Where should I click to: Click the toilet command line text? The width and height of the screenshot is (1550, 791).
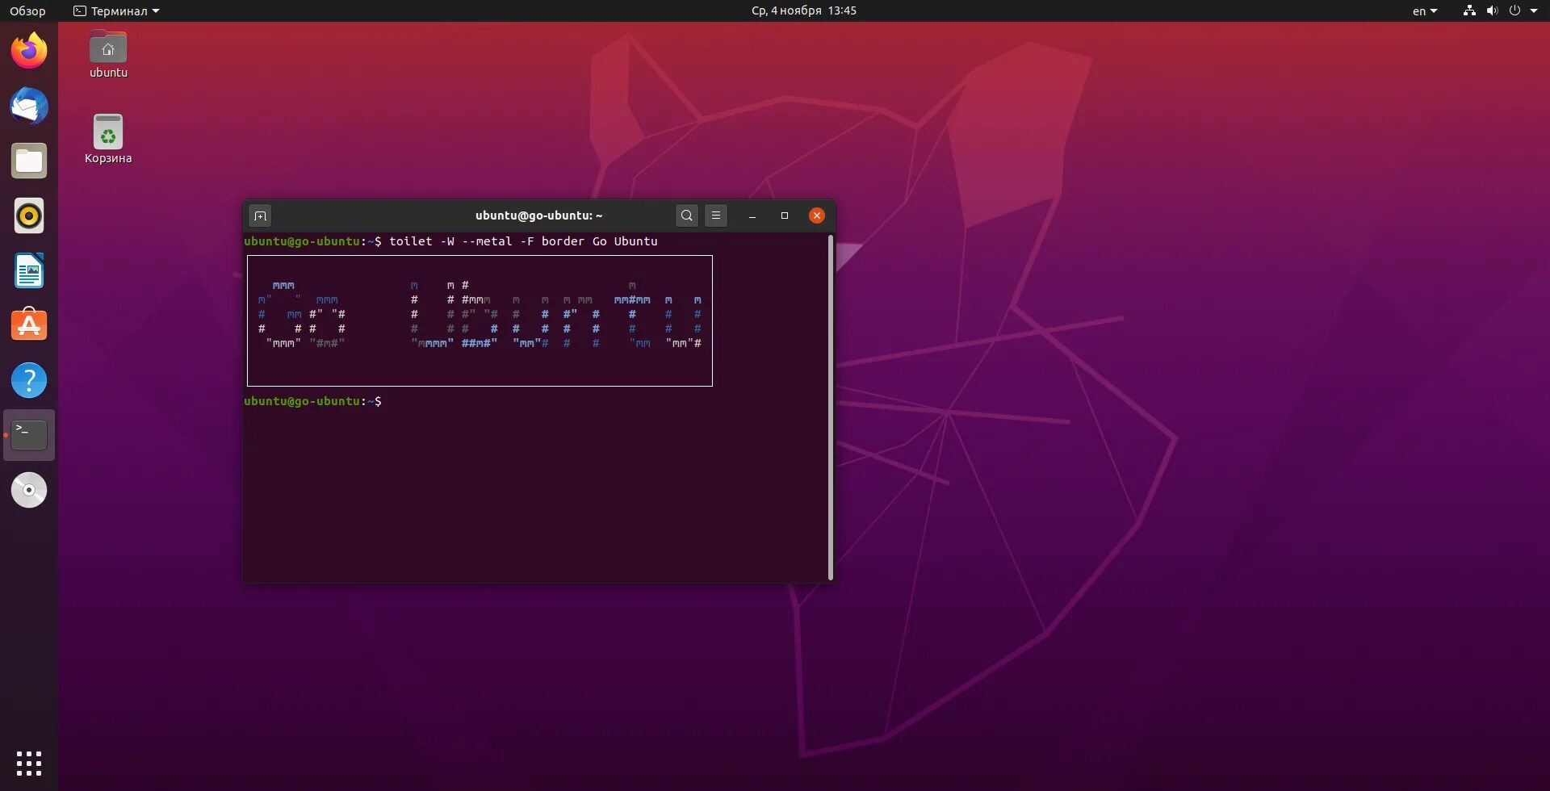523,241
